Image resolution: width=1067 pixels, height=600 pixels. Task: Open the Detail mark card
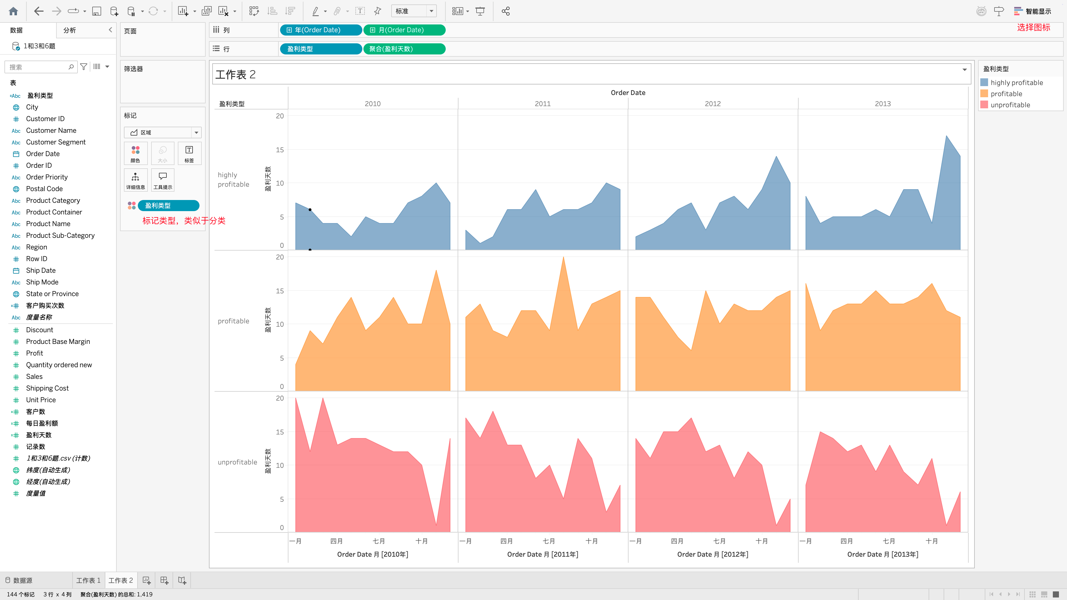tap(135, 181)
